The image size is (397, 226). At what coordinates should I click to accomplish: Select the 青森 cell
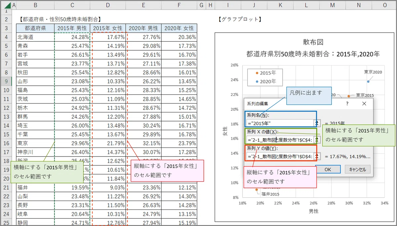(x=35, y=46)
